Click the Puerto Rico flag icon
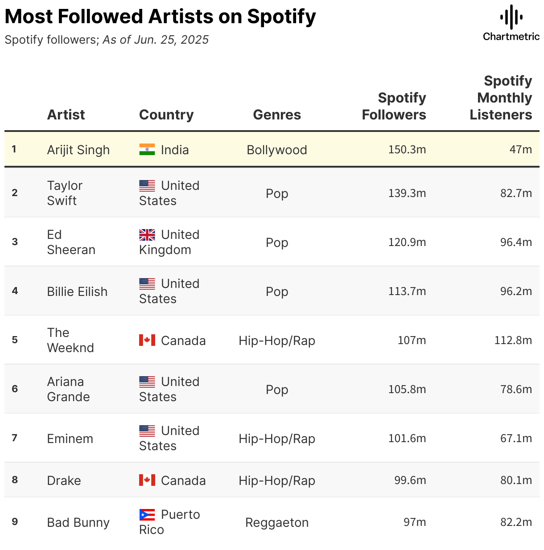This screenshot has width=544, height=550. 147,515
